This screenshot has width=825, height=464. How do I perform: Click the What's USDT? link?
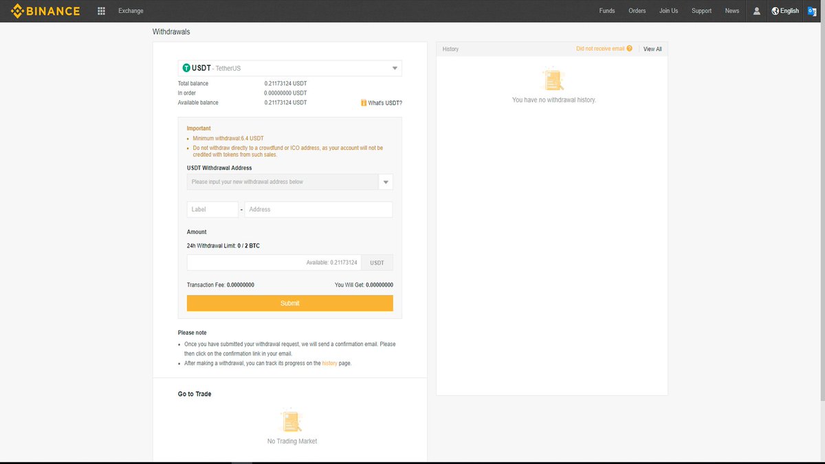[385, 103]
